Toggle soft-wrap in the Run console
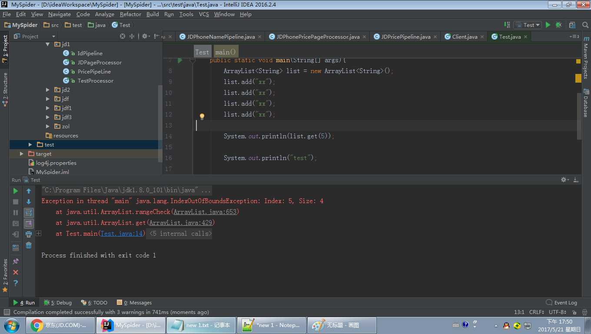The width and height of the screenshot is (591, 334). [x=29, y=213]
